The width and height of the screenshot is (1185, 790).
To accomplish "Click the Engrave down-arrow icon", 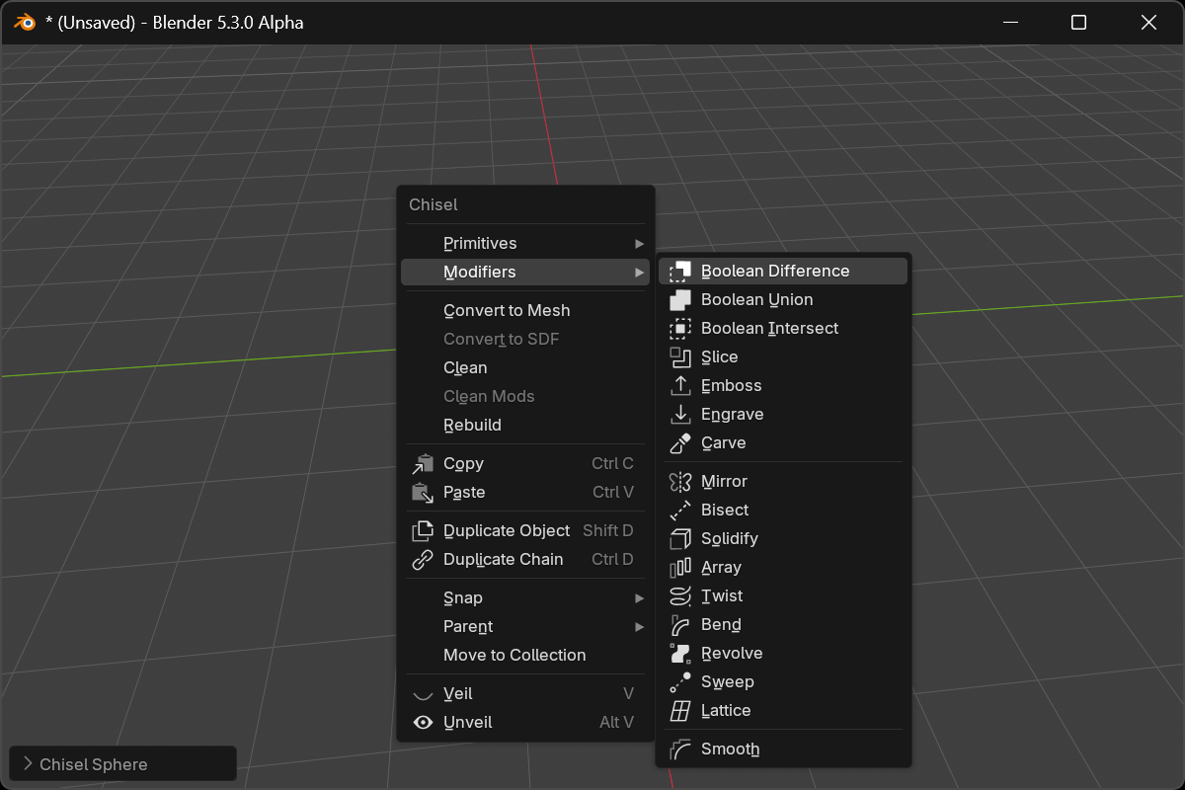I will click(680, 415).
